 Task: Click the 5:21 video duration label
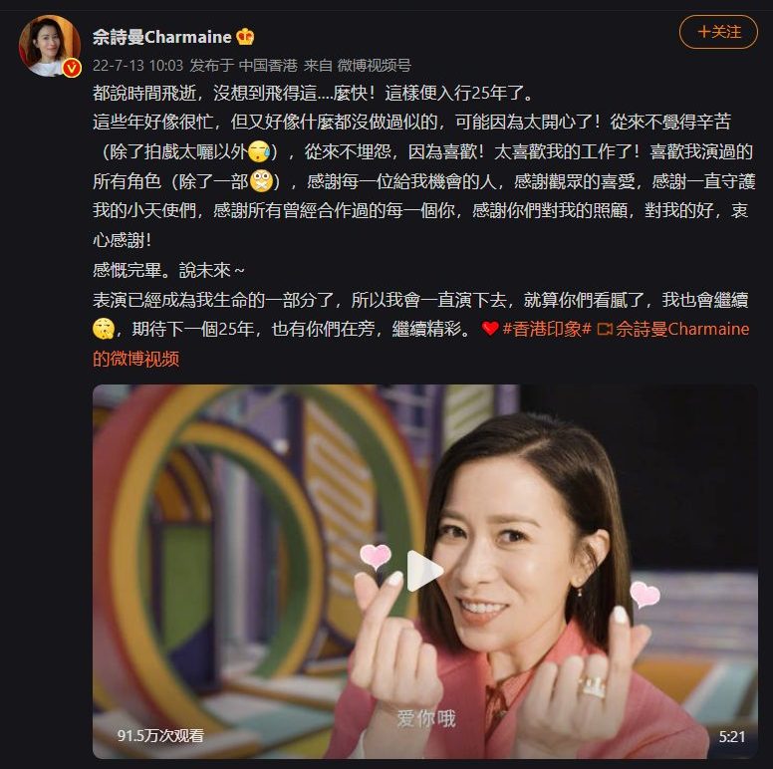[731, 736]
